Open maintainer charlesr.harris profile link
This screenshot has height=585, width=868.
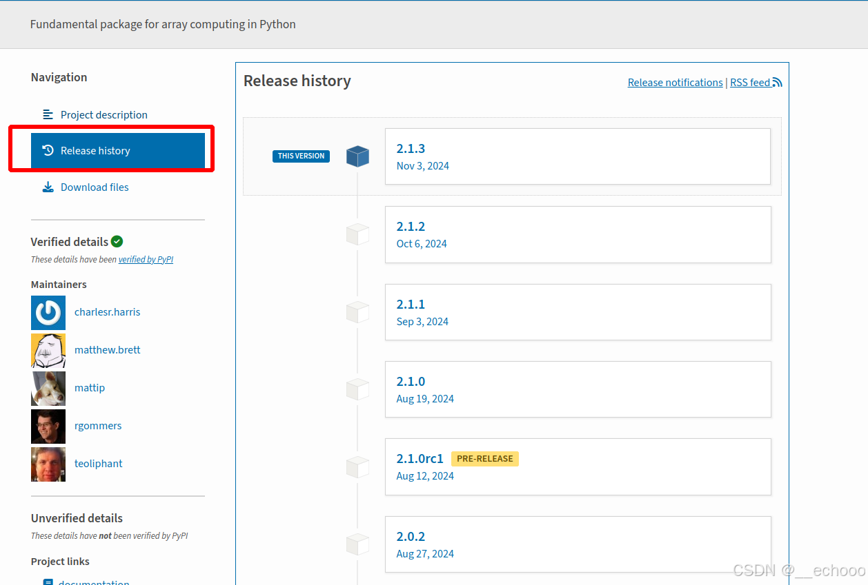pos(107,311)
